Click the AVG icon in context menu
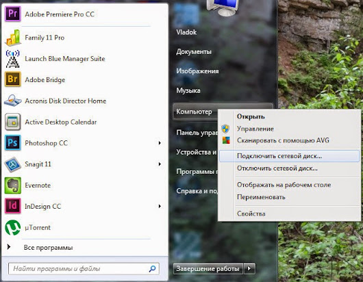The height and width of the screenshot is (282, 363). click(x=226, y=140)
